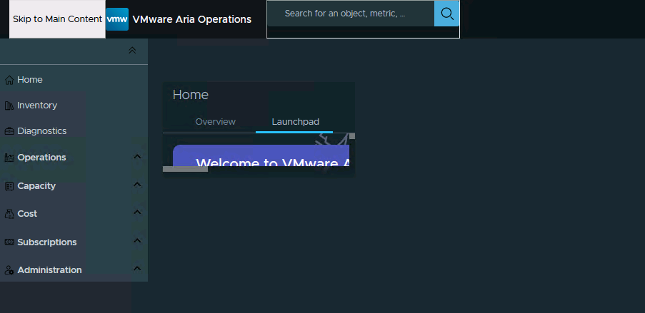Expand the Capacity chevron
Screen dimensions: 645x313
point(137,185)
